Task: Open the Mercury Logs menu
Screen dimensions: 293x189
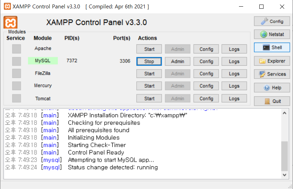Action: pos(234,86)
